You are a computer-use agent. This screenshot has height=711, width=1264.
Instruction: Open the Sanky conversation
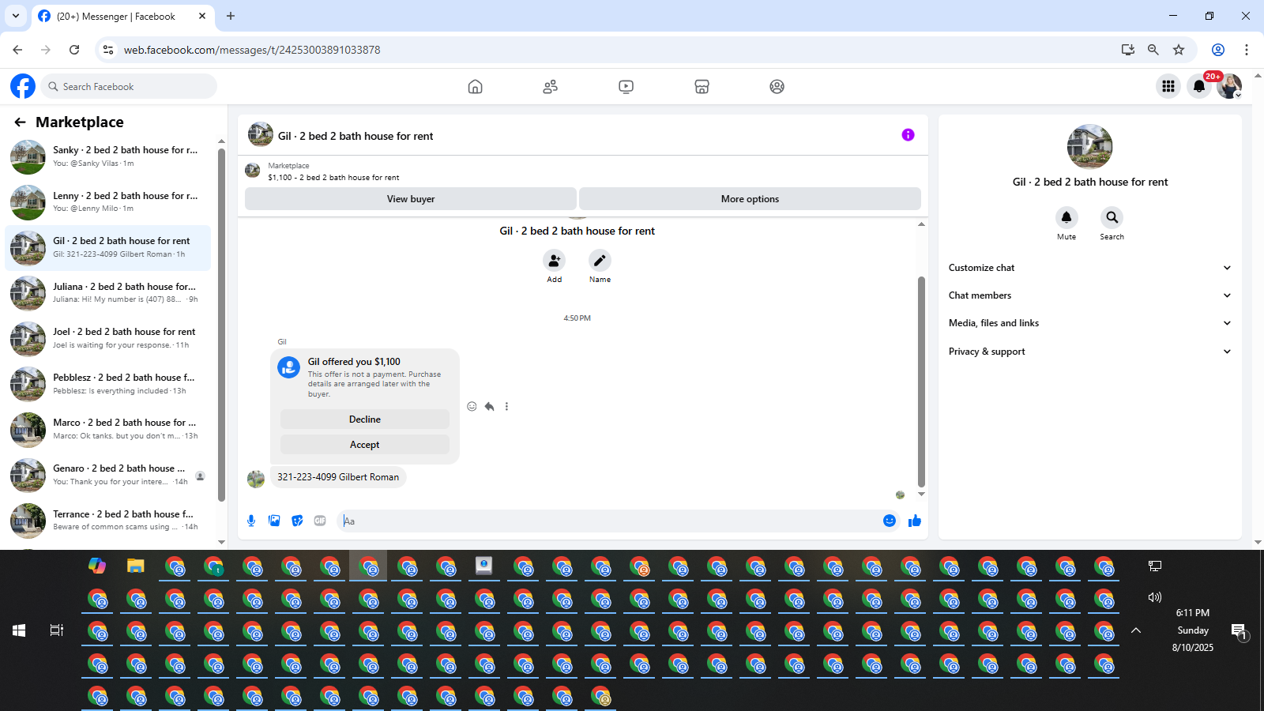[x=108, y=156]
